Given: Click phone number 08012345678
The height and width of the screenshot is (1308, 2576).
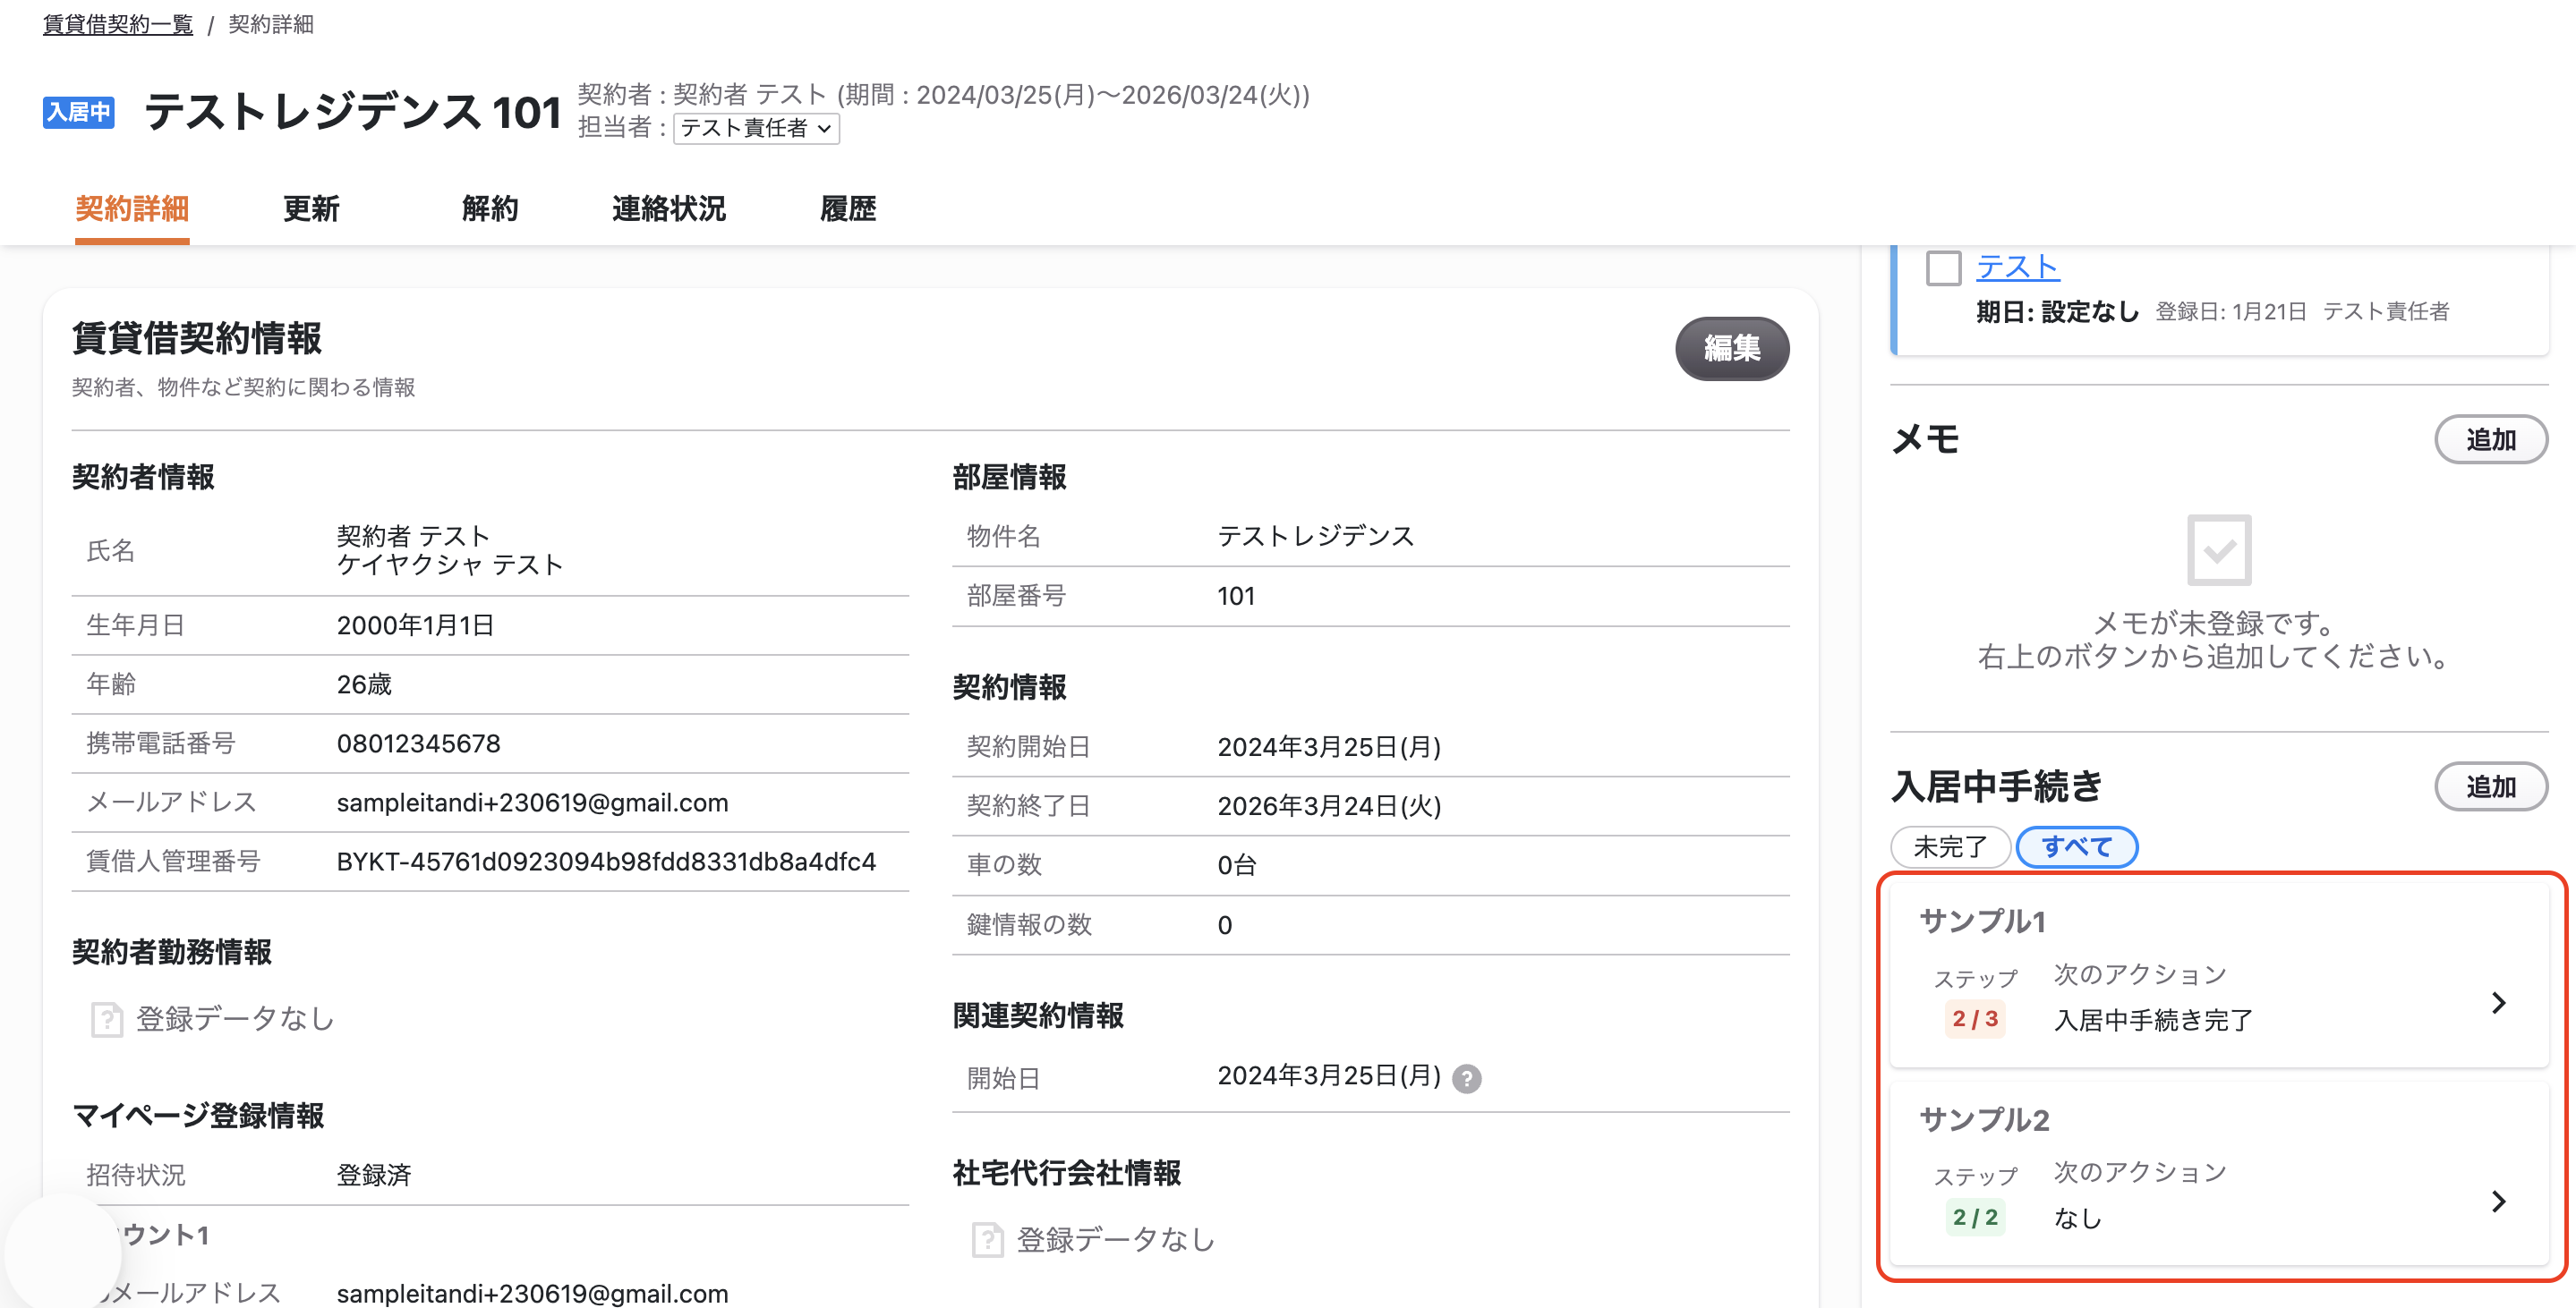Looking at the screenshot, I should [x=418, y=743].
